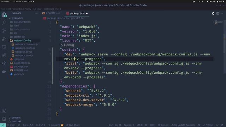Open webpack.common.js in explorer
226x127 pixels.
[25, 44]
